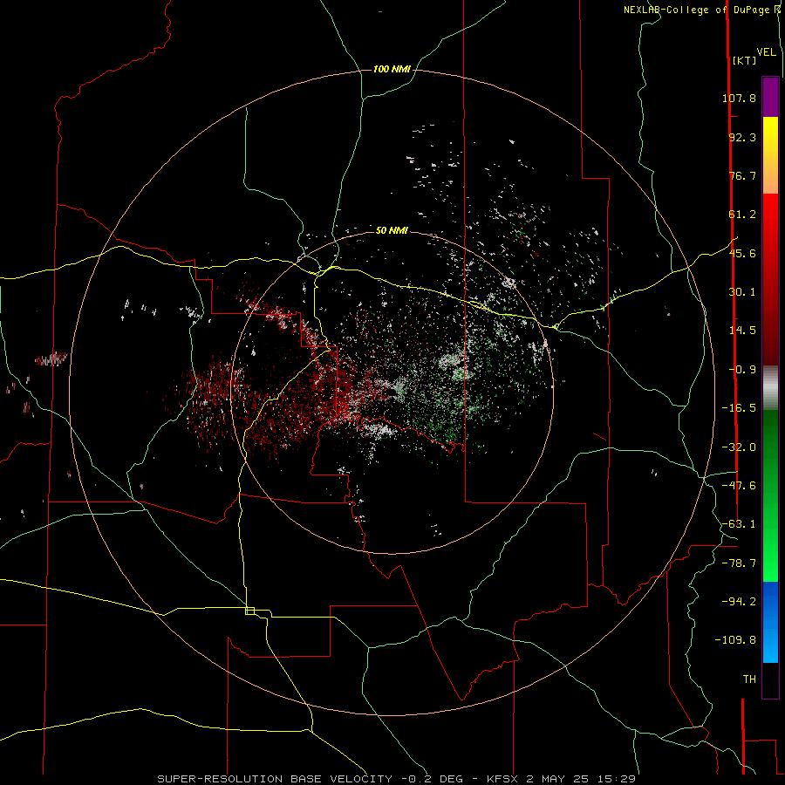Click the 100 NMI range ring label
The image size is (785, 785).
392,69
